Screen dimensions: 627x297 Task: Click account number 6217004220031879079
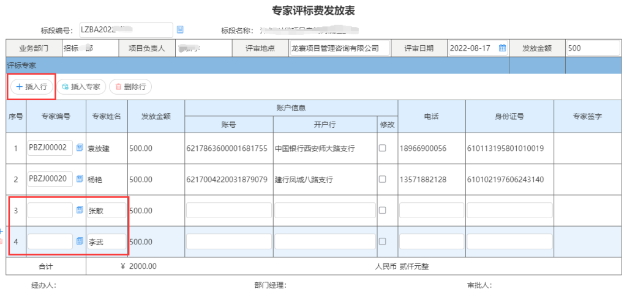(227, 180)
